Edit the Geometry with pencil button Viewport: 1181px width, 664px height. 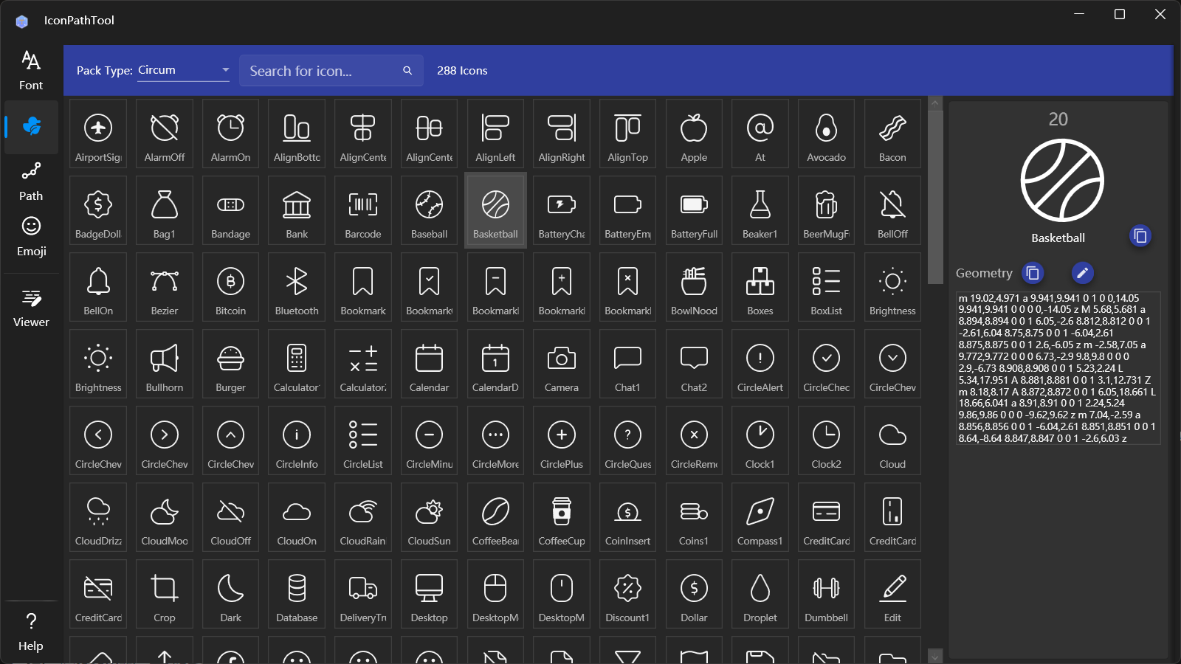[x=1082, y=273]
